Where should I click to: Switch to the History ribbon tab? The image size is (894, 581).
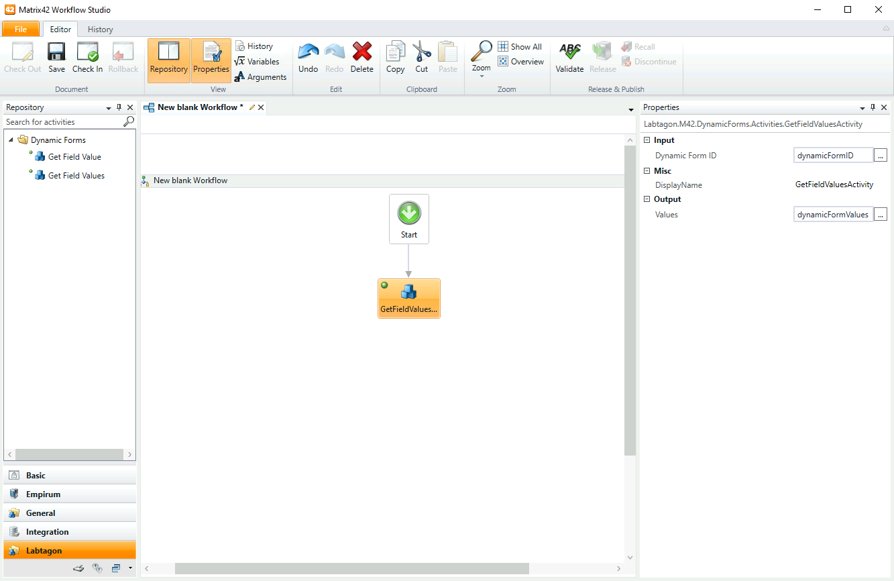click(x=100, y=30)
